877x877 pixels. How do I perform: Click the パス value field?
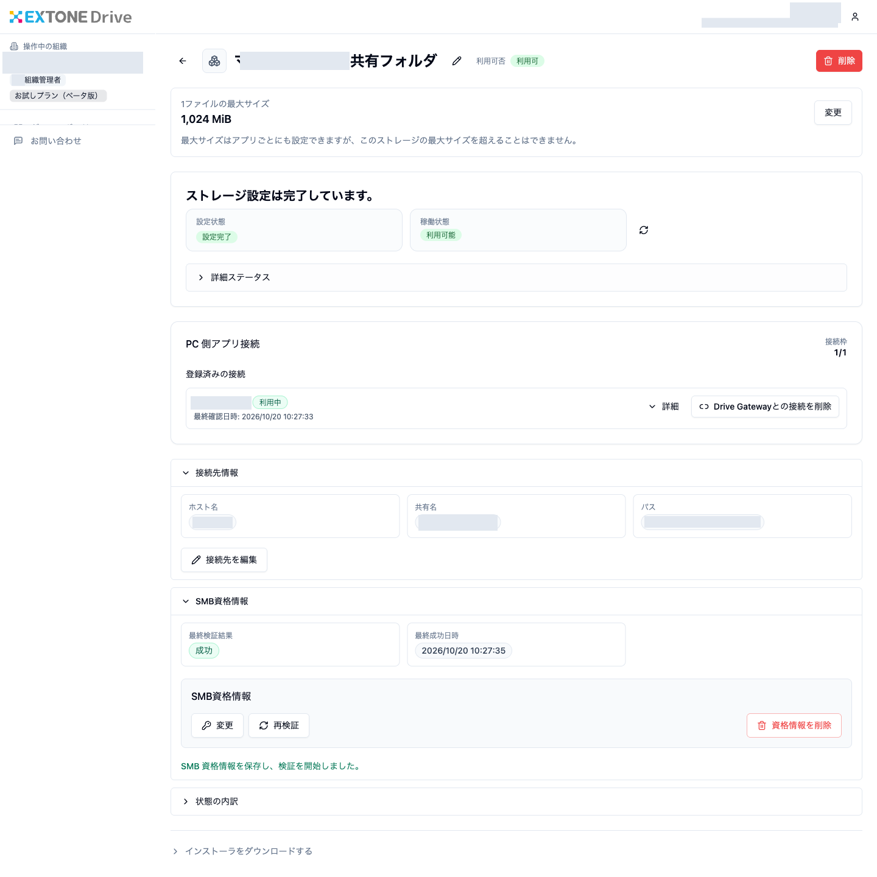(x=703, y=522)
